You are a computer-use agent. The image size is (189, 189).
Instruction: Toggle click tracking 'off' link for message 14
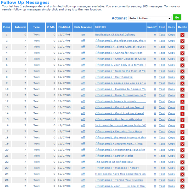(x=83, y=113)
